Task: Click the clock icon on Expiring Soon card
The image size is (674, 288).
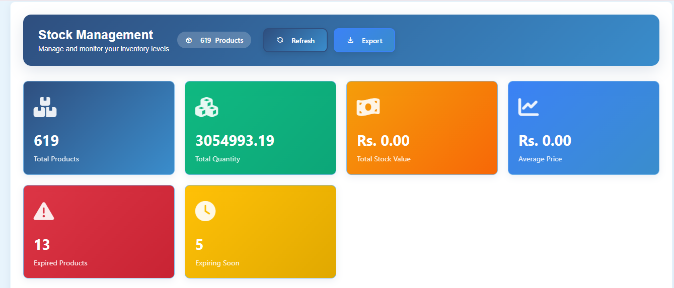Action: (x=205, y=211)
